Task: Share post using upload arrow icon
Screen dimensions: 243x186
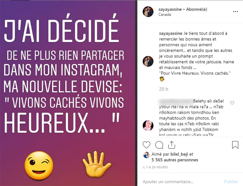Action: tap(172, 145)
